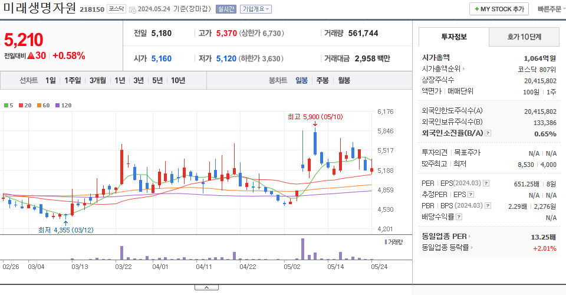Open the 시가총액순위 link
Image resolution: width=566 pixels, height=295 pixels.
pyautogui.click(x=440, y=68)
